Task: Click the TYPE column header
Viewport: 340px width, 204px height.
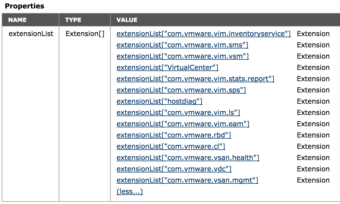Action: click(x=73, y=20)
